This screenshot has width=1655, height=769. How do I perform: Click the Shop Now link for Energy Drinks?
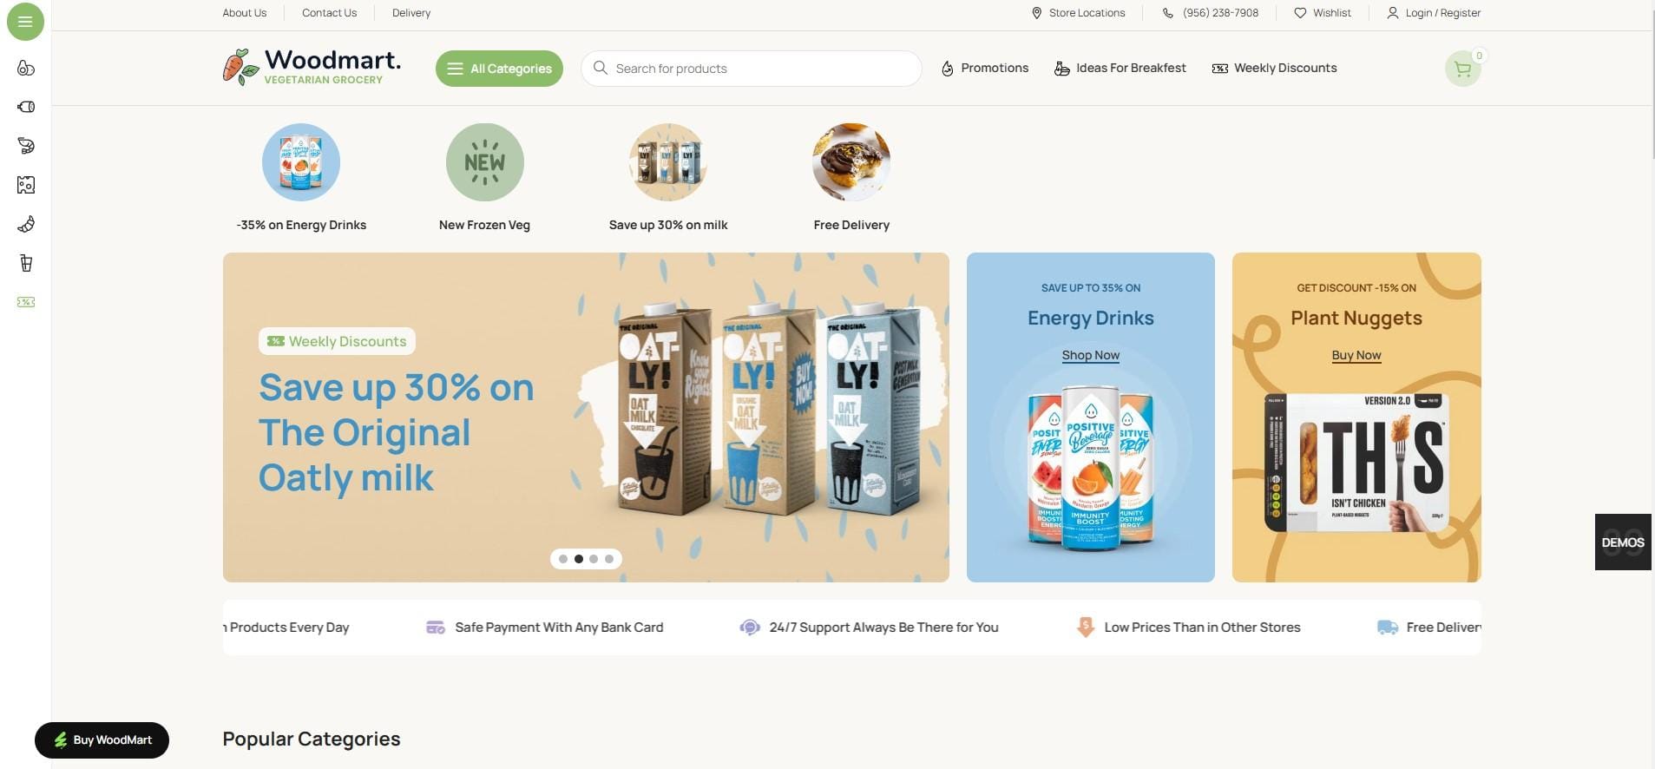(x=1091, y=355)
